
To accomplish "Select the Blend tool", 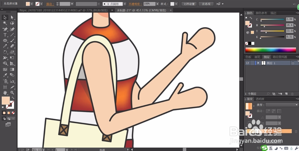I will pos(12,75).
